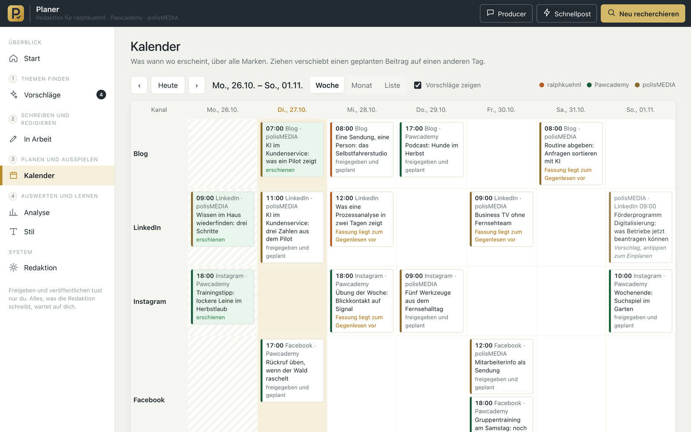Screen dimensions: 691x432
Task: Open the Fünf Werkzeuge aus dem Fernsehalltag post
Action: (x=431, y=301)
